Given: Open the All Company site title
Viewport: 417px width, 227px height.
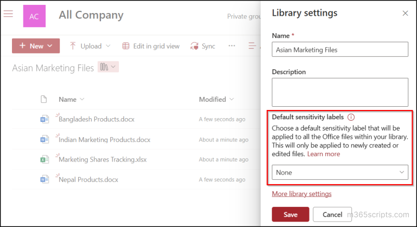Looking at the screenshot, I should click(x=91, y=15).
